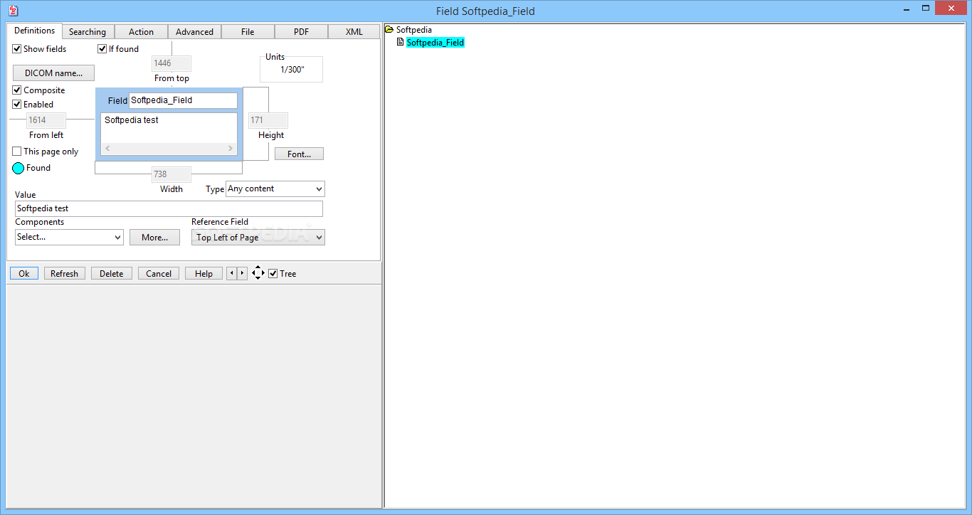Click the cyan Found indicator circle
The height and width of the screenshot is (515, 972).
(19, 169)
